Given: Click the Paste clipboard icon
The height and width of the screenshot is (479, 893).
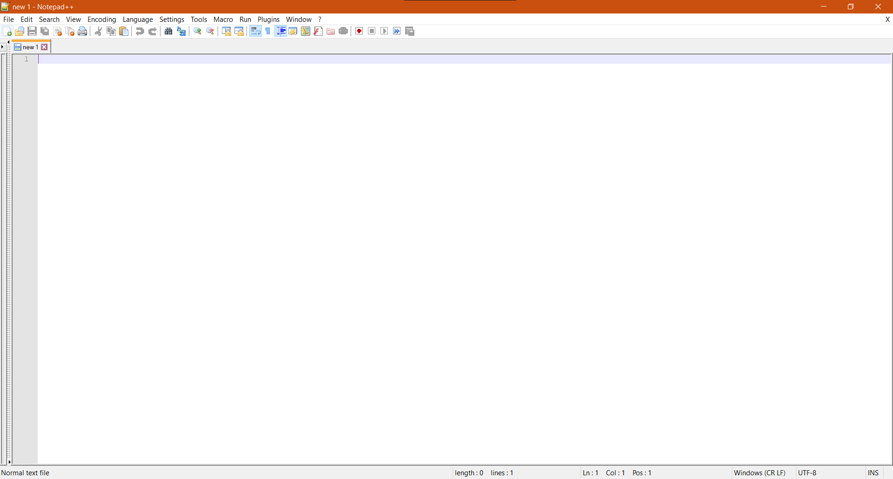Looking at the screenshot, I should (x=124, y=31).
